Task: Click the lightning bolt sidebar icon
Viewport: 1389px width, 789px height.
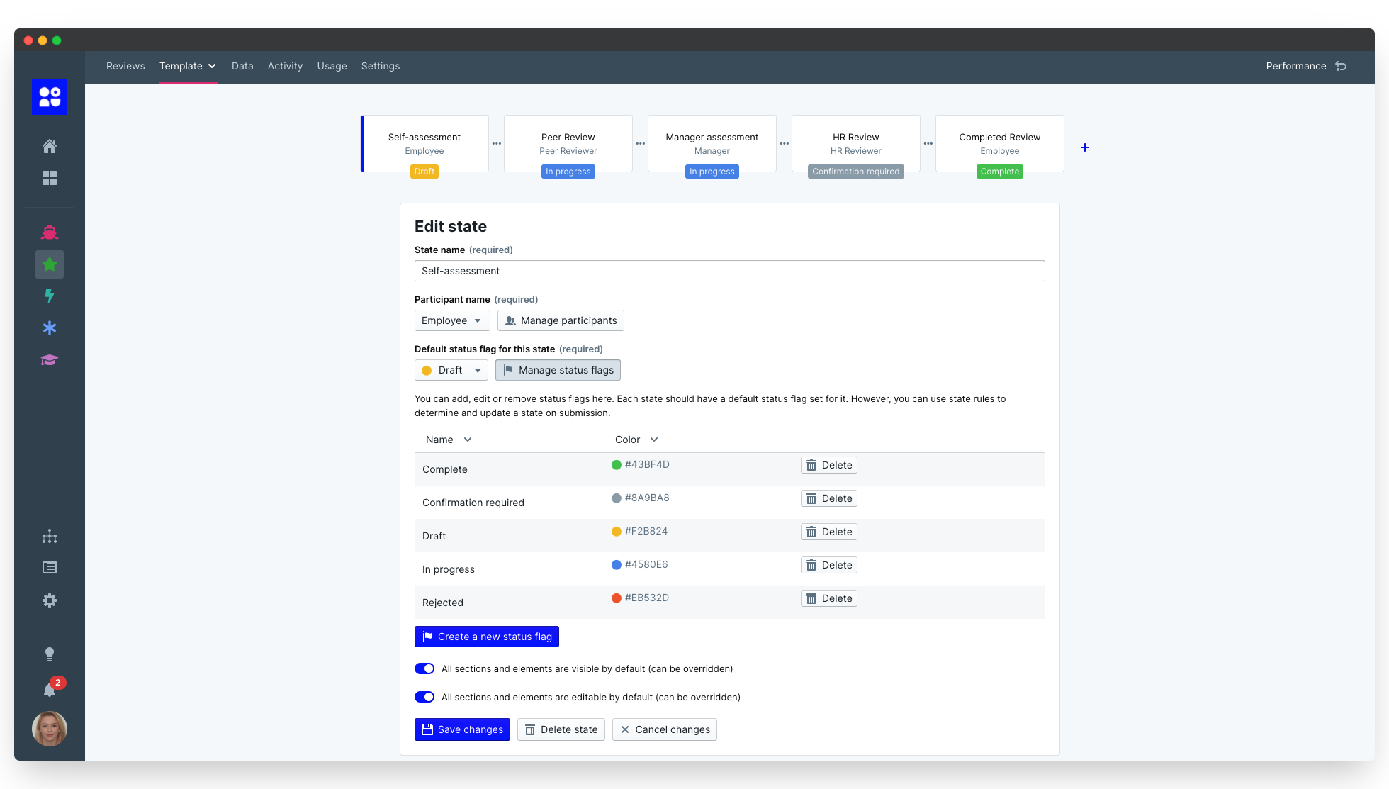Action: [50, 296]
